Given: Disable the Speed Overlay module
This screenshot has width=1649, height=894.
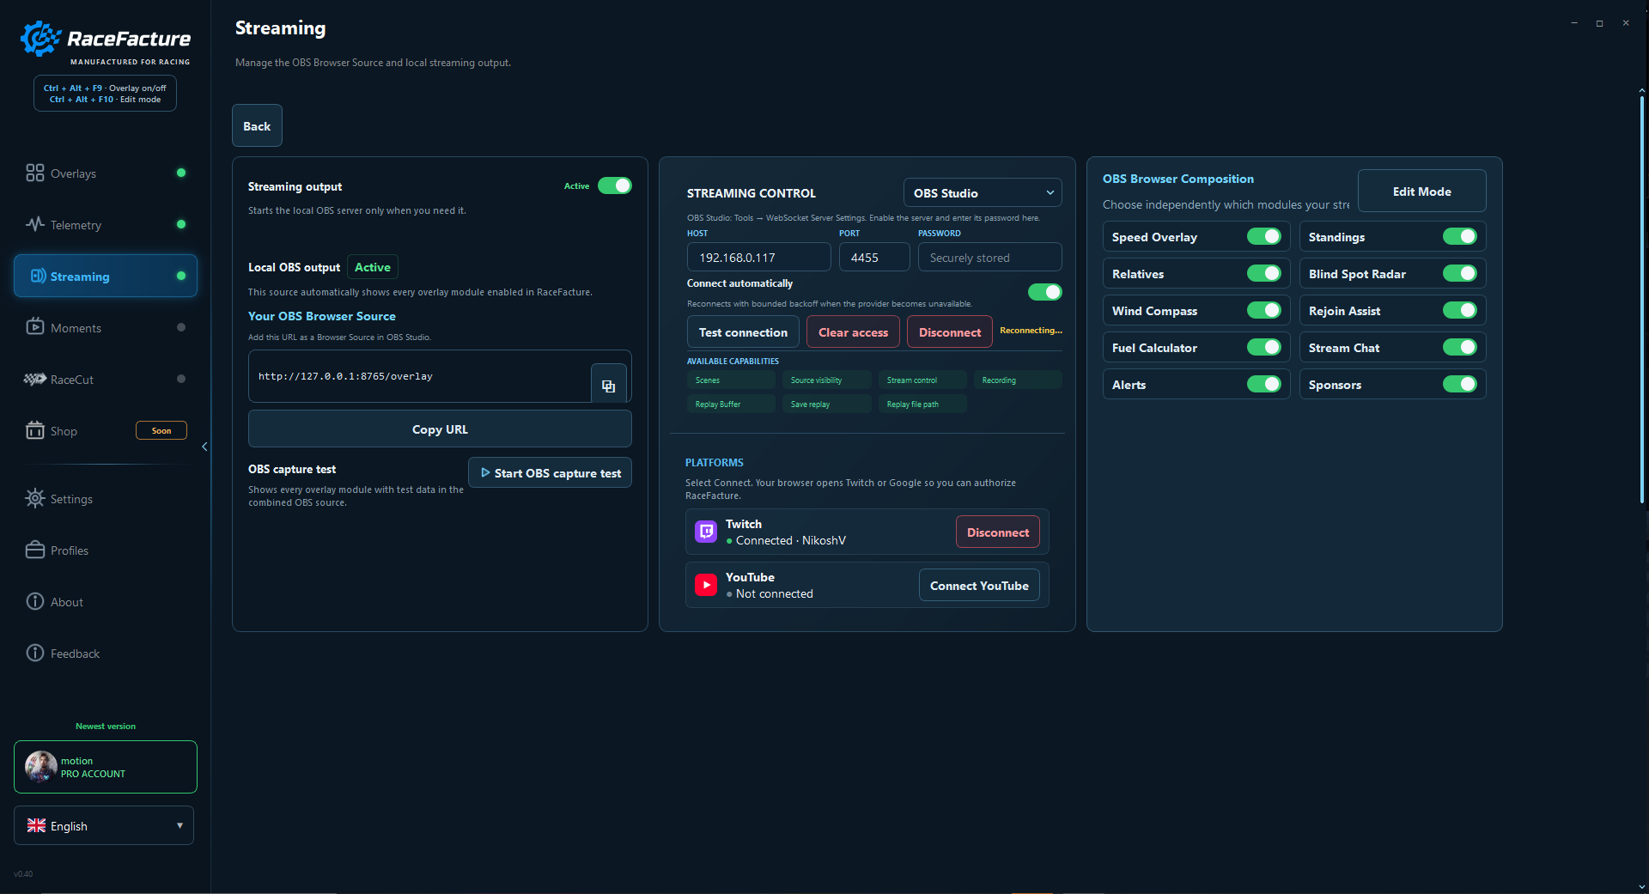Looking at the screenshot, I should tap(1263, 236).
